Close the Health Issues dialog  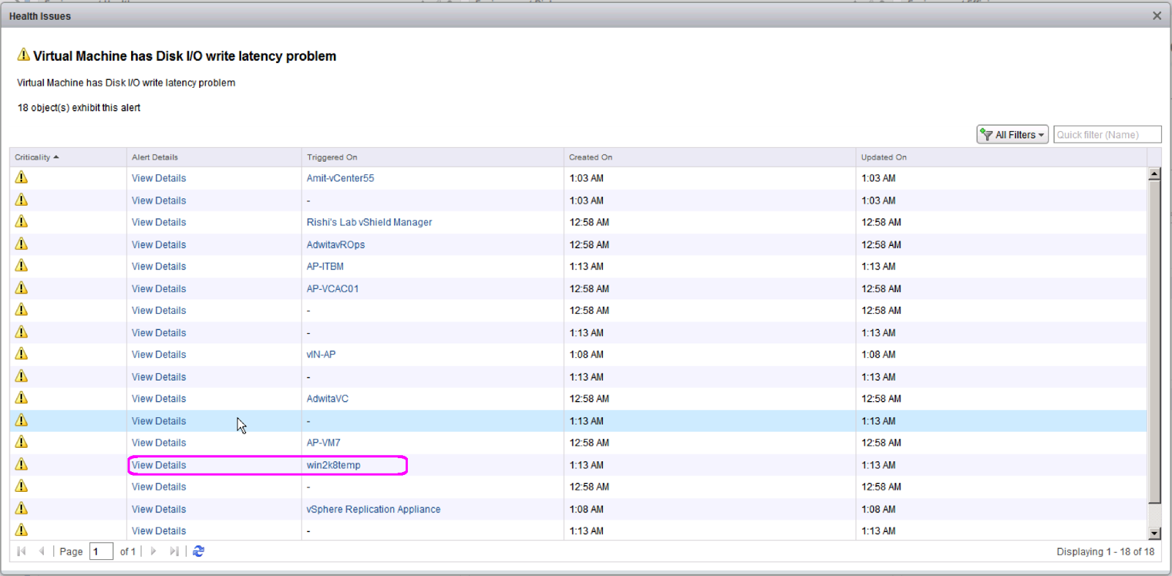[1157, 15]
